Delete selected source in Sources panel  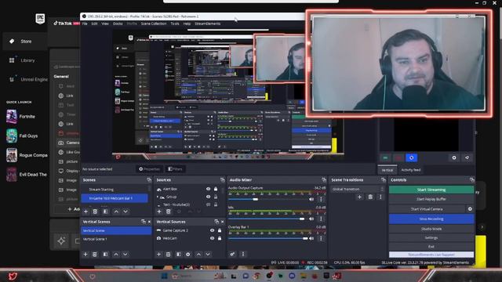click(169, 211)
